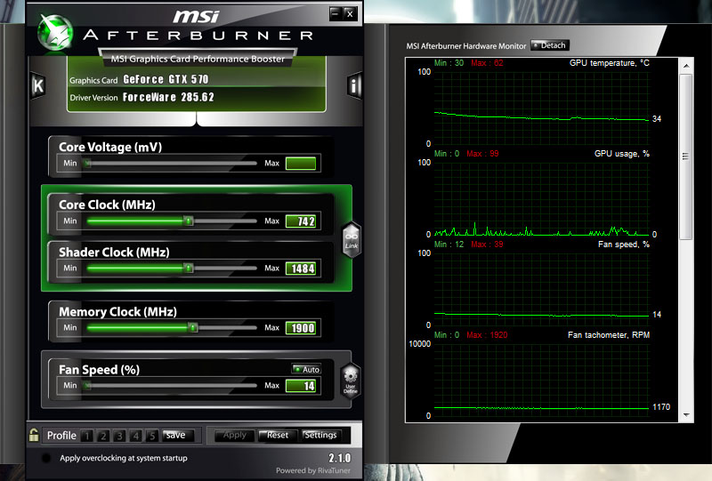Click the ForceWare 285.62 driver text

168,97
